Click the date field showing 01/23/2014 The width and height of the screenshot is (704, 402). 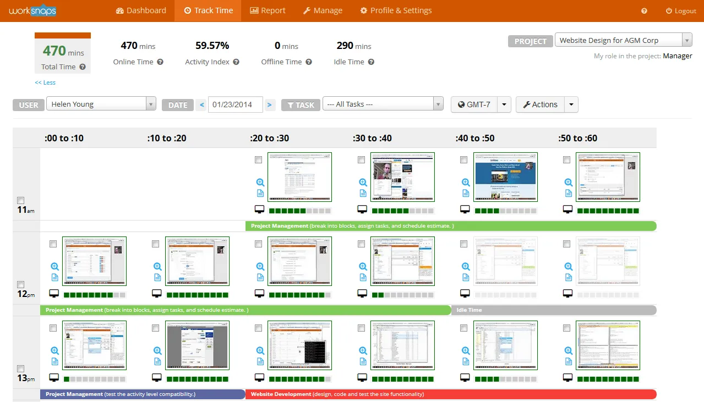[x=235, y=104]
